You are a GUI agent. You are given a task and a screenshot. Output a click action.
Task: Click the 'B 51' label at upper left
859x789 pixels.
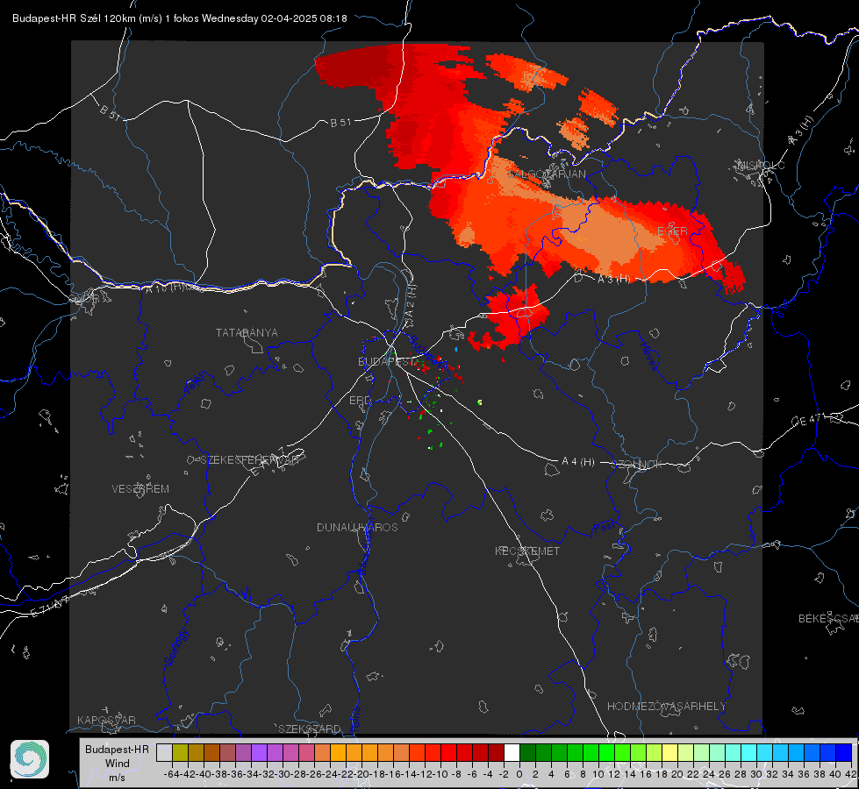coord(110,112)
